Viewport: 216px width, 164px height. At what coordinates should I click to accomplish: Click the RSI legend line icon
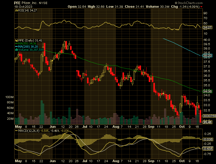(16, 10)
